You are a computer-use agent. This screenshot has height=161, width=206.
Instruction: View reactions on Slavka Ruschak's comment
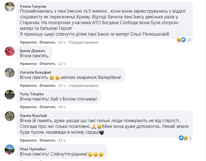pyautogui.click(x=185, y=137)
